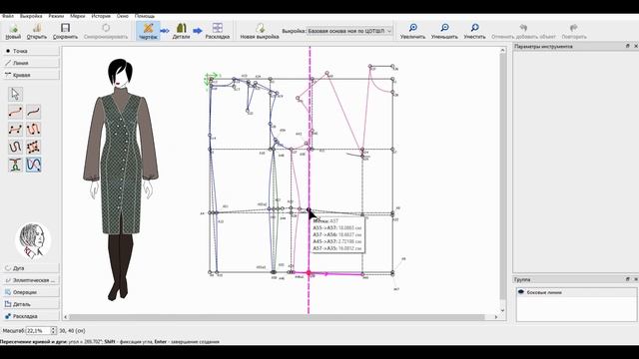Image resolution: width=639 pixels, height=359 pixels.
Task: Open the Окно menu
Action: [123, 16]
